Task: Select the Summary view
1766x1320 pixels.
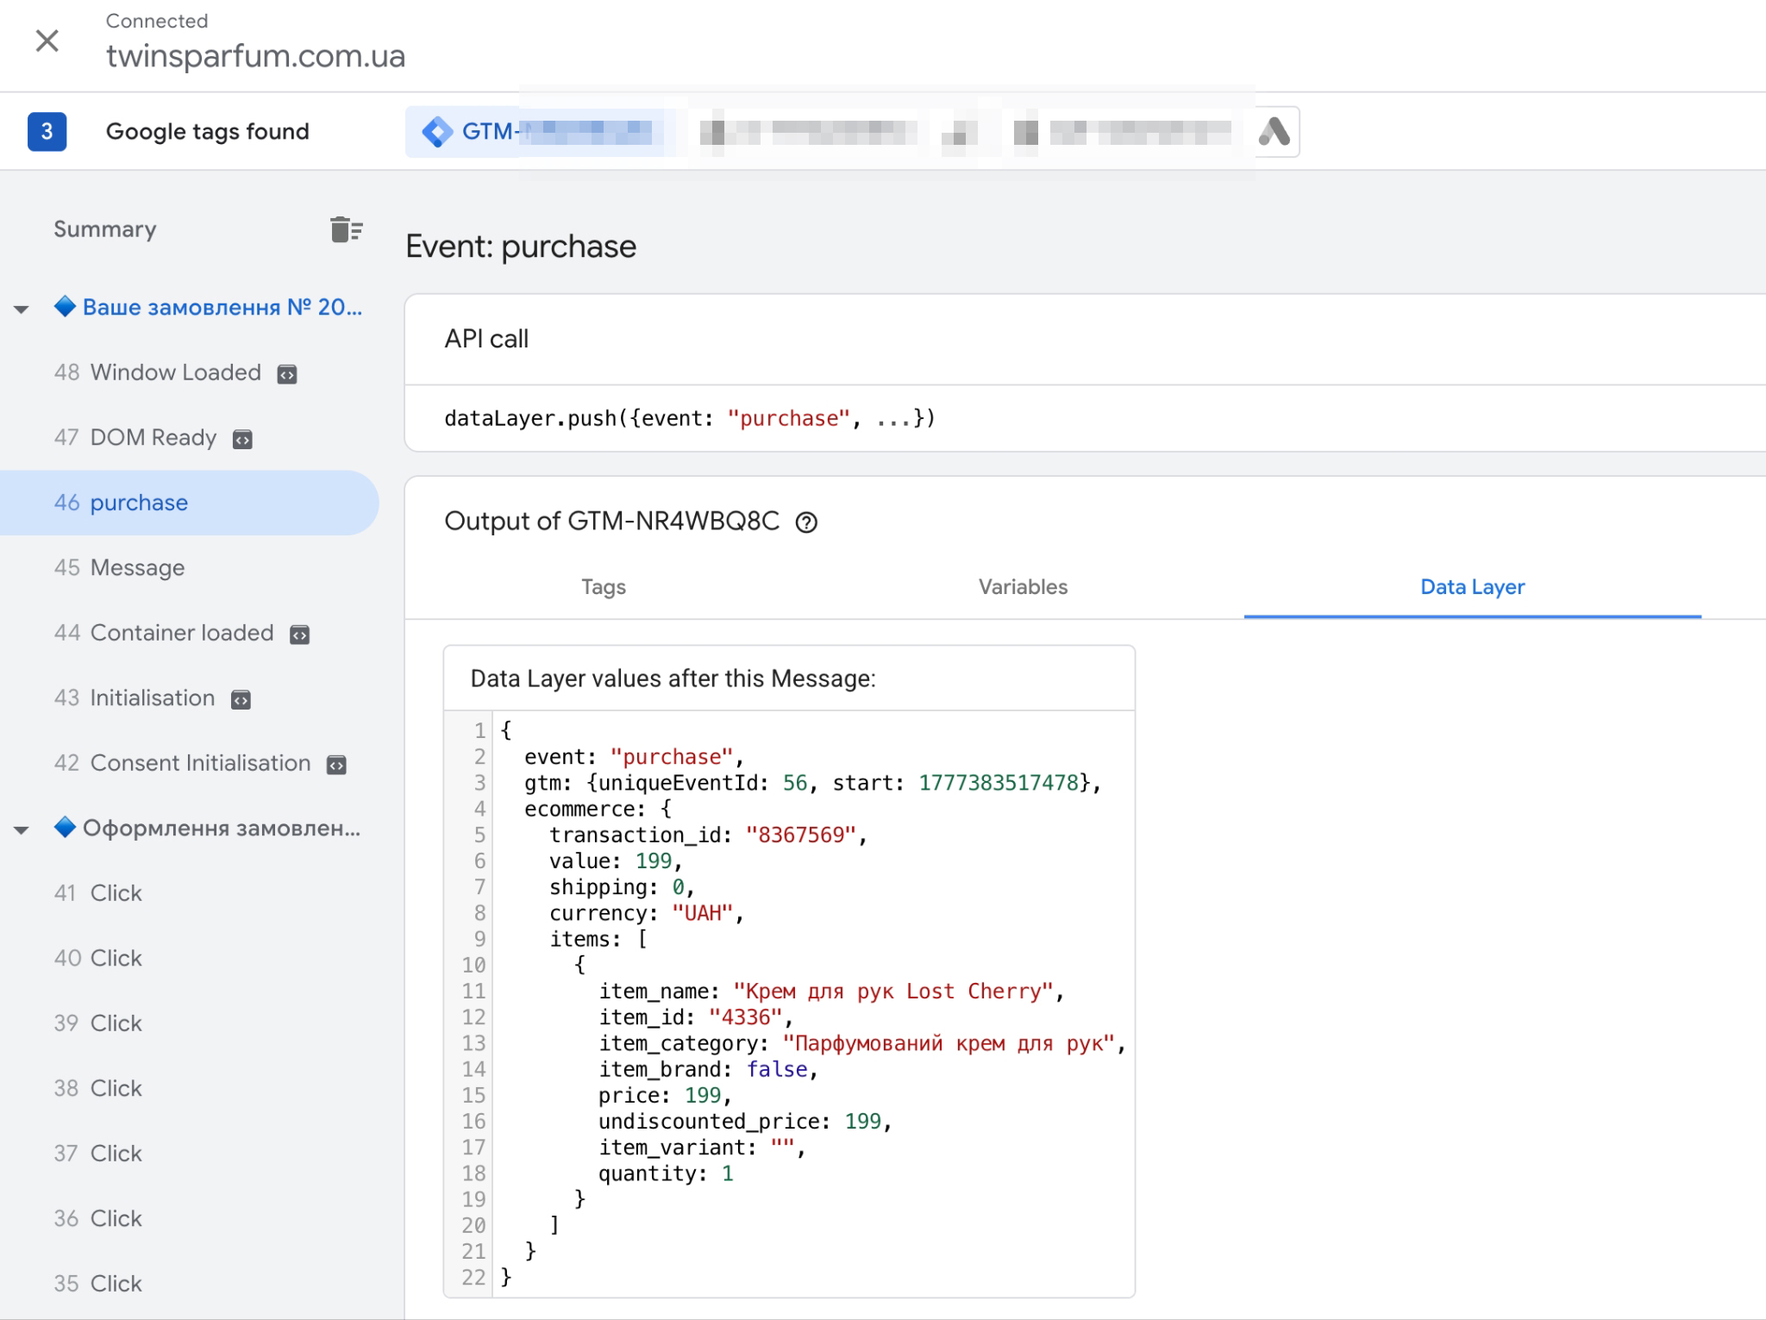Action: point(105,229)
